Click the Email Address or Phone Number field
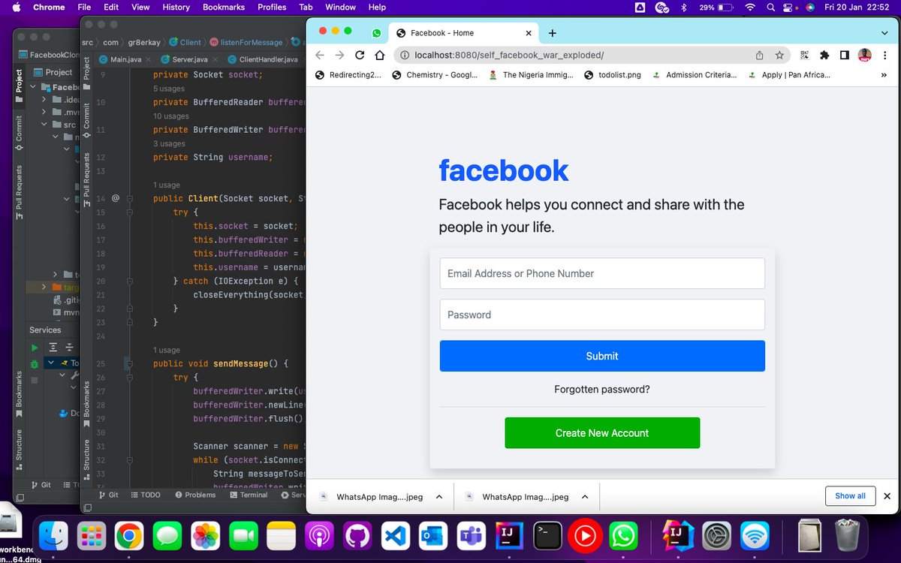This screenshot has width=901, height=563. (x=602, y=273)
